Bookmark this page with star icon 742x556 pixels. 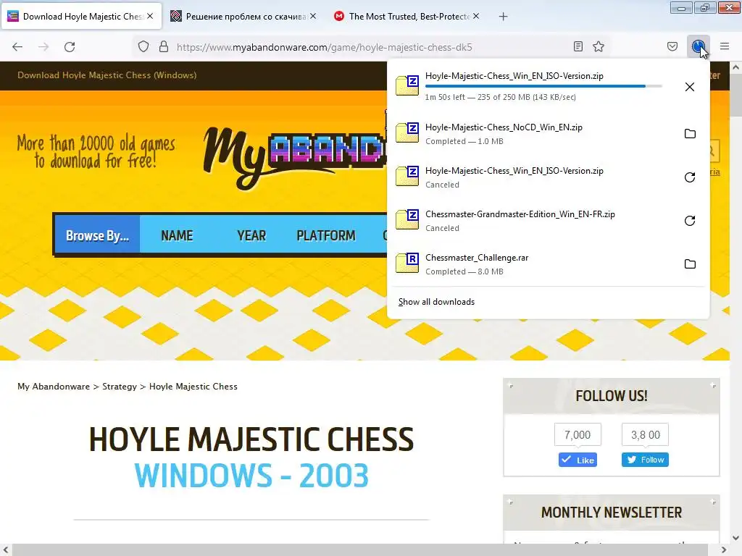599,46
